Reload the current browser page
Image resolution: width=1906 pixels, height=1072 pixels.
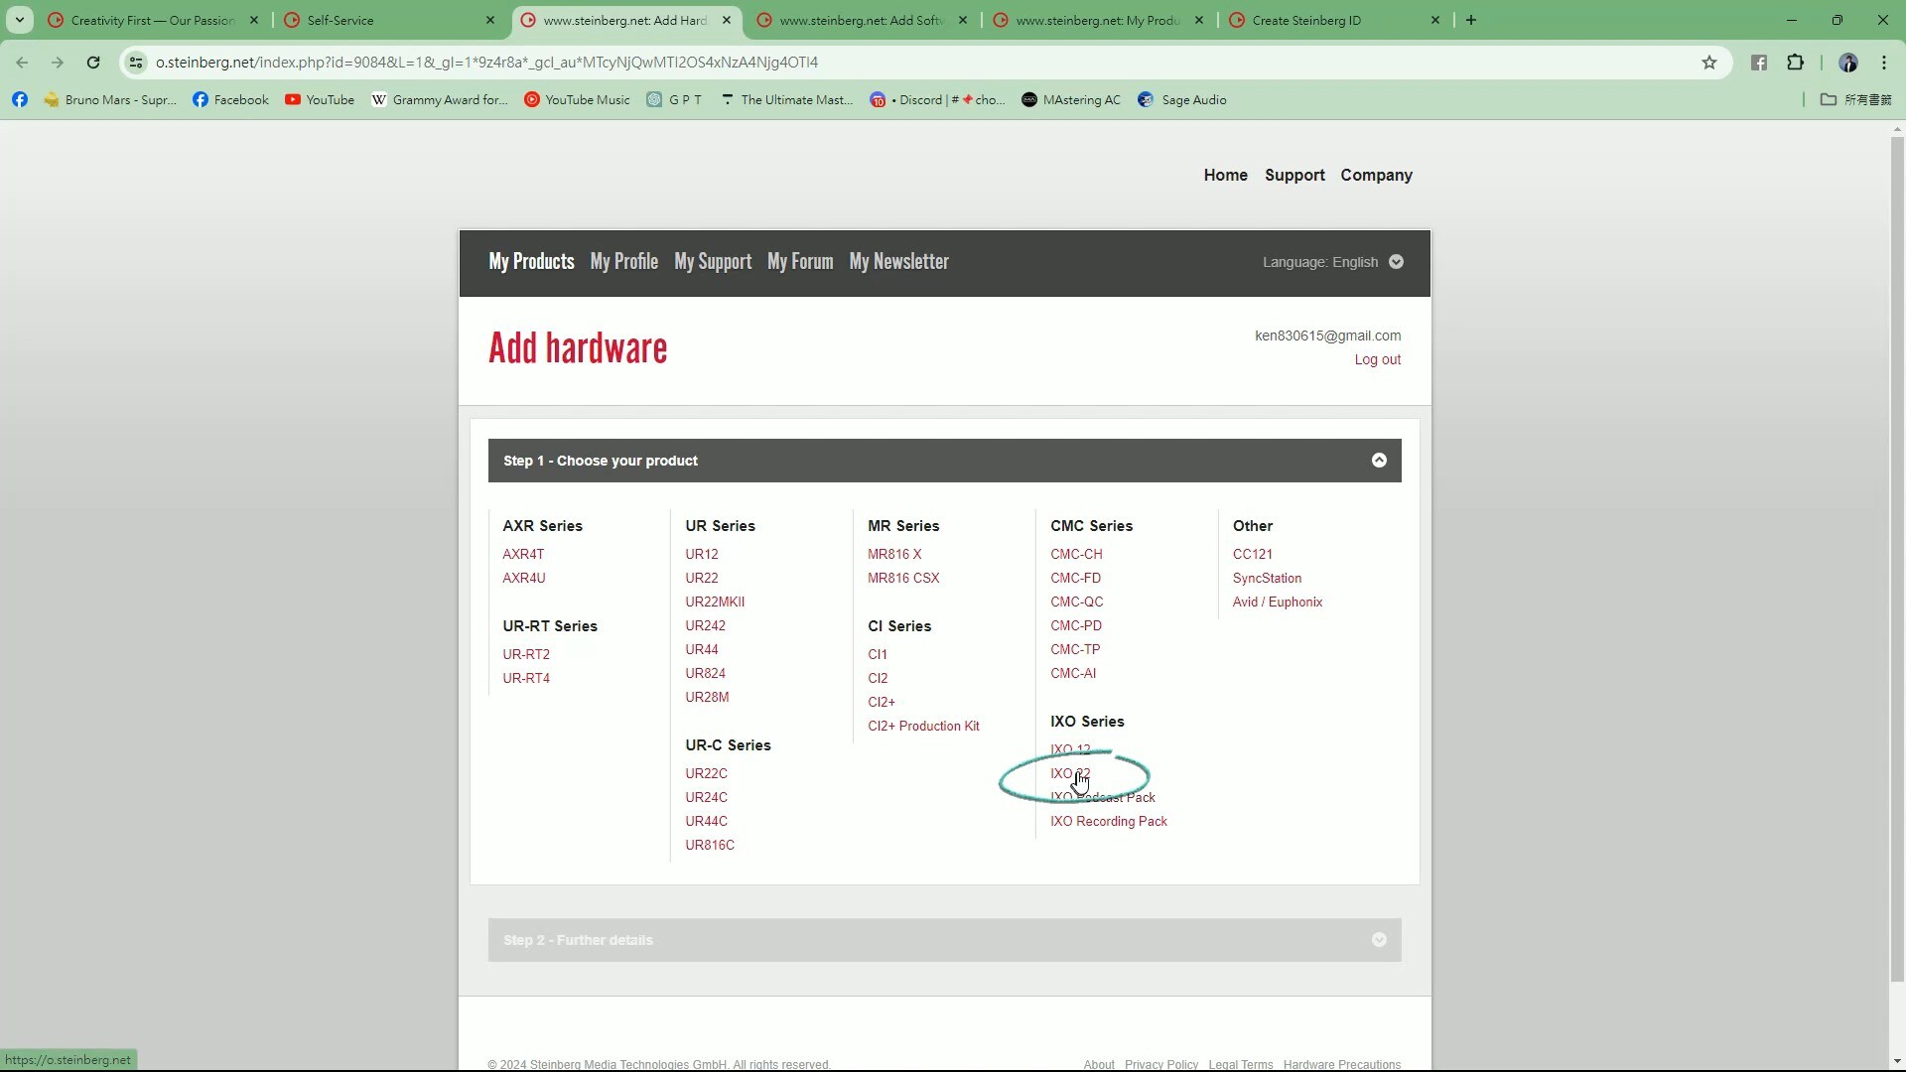(x=93, y=63)
